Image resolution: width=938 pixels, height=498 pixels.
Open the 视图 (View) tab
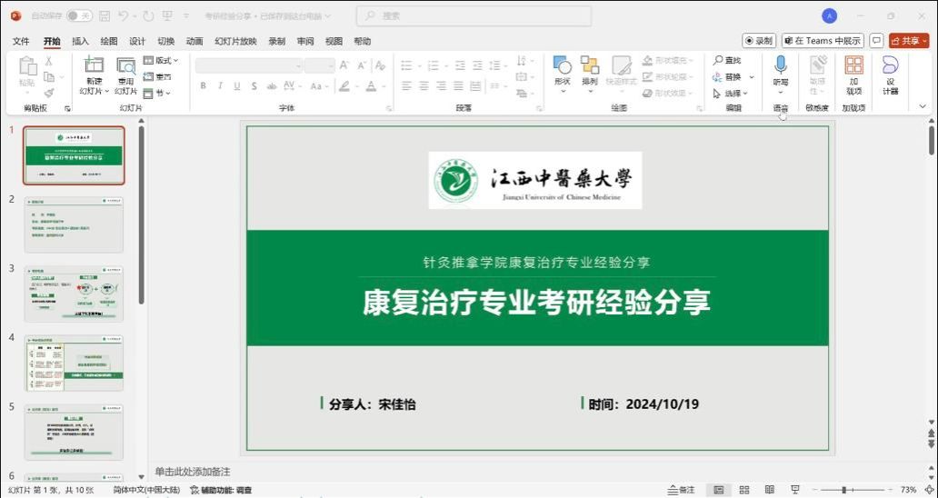pos(334,41)
